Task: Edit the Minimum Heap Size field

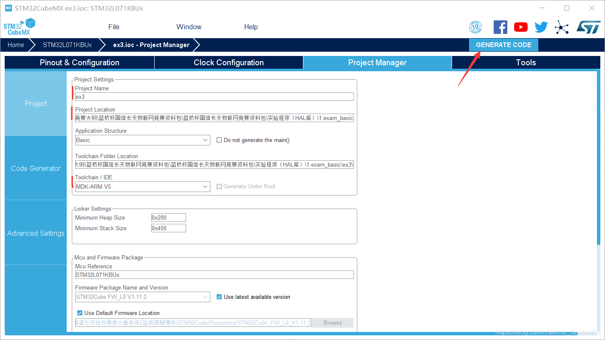Action: (169, 217)
